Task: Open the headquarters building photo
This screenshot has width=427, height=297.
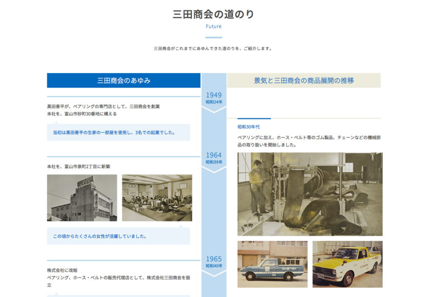Action: pos(82,198)
